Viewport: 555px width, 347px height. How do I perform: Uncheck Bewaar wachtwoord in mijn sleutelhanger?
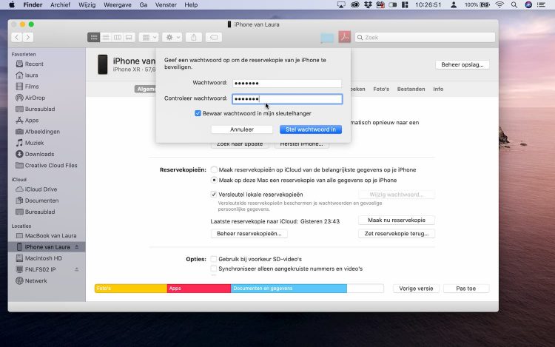(x=198, y=113)
